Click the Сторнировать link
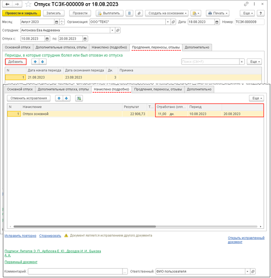 point(50,235)
